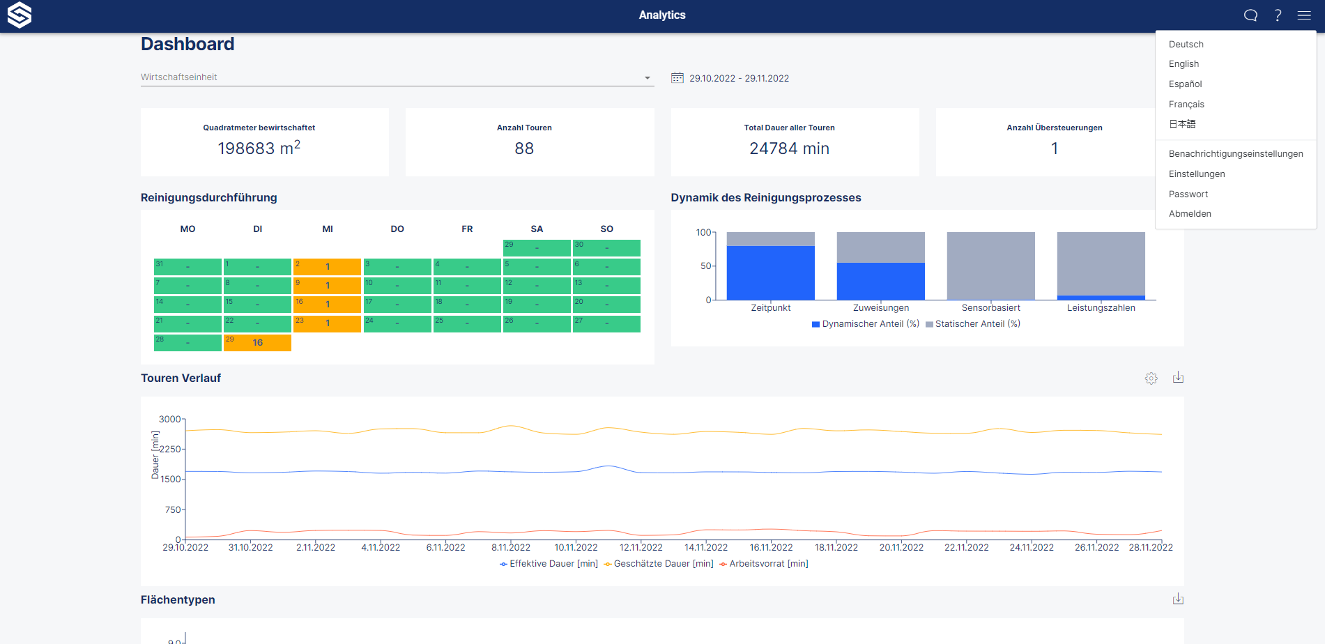
Task: Select the date range 29.10.2022 - 29.11.2022
Action: pos(739,78)
